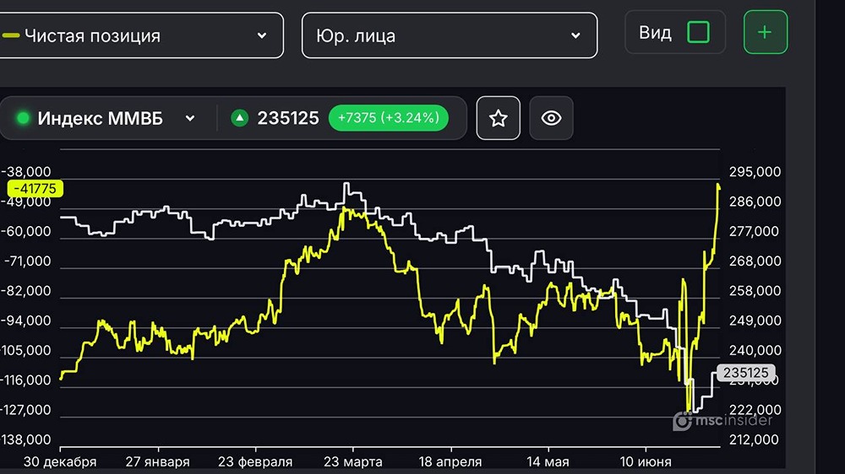Click the 14 мая date label

548,461
